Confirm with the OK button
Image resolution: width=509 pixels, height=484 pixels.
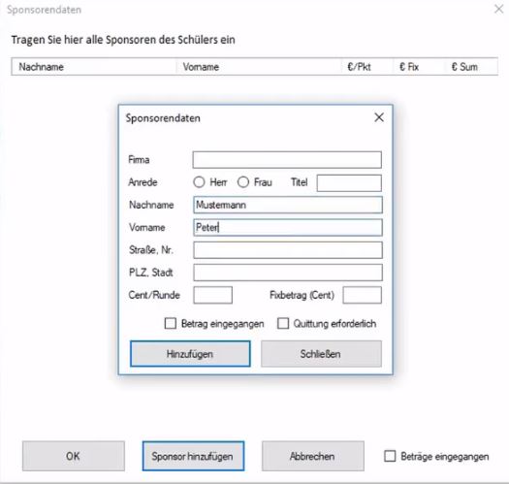(x=74, y=456)
